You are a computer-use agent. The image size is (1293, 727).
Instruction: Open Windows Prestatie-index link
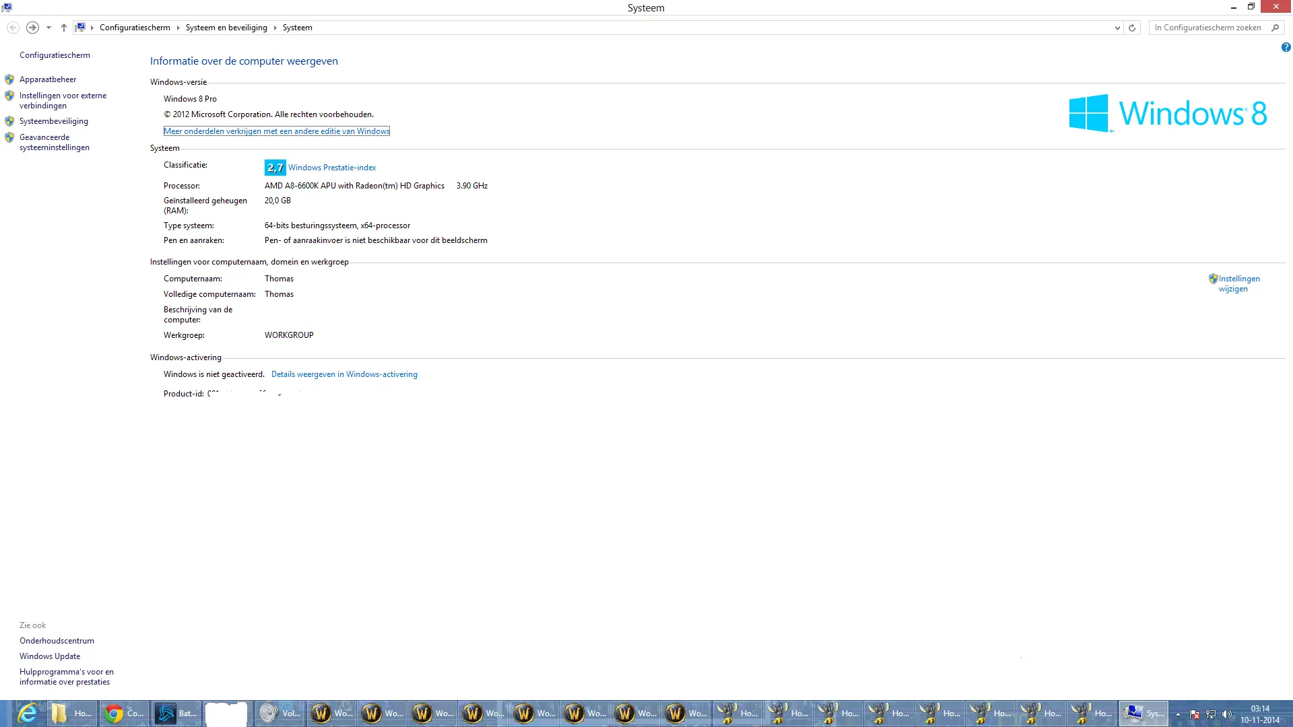(x=332, y=168)
